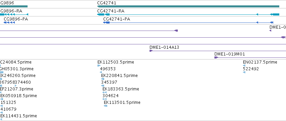Select the EK050918.5prime EST label
The image size is (286, 121).
pyautogui.click(x=18, y=96)
